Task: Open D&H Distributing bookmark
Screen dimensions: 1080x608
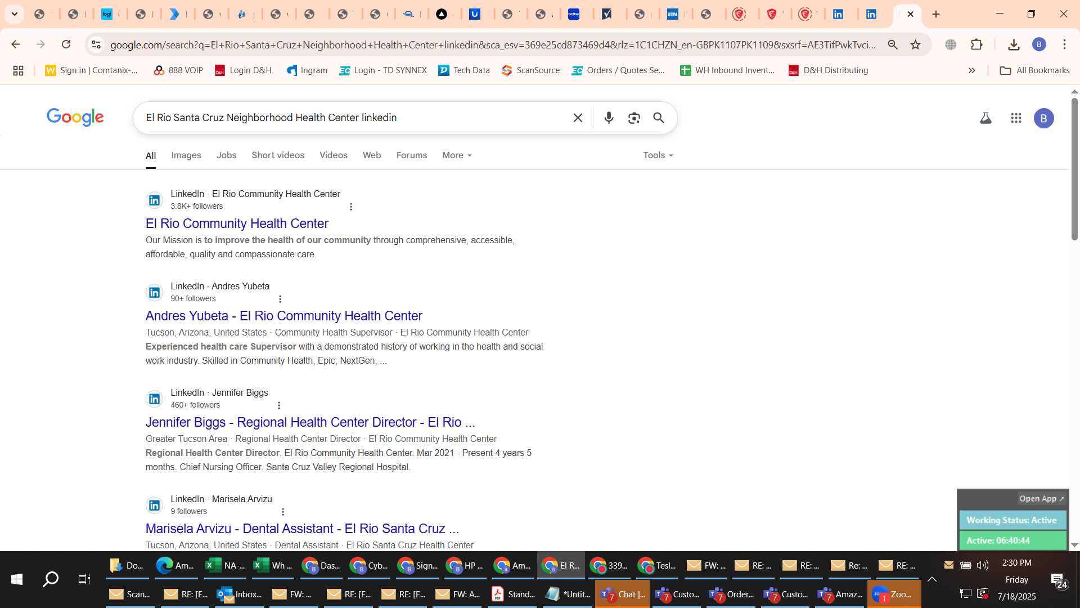Action: (x=828, y=70)
